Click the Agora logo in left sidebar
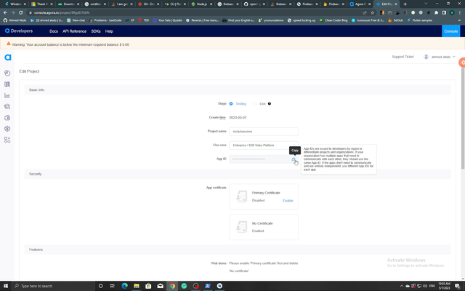This screenshot has height=291, width=465. point(8,57)
